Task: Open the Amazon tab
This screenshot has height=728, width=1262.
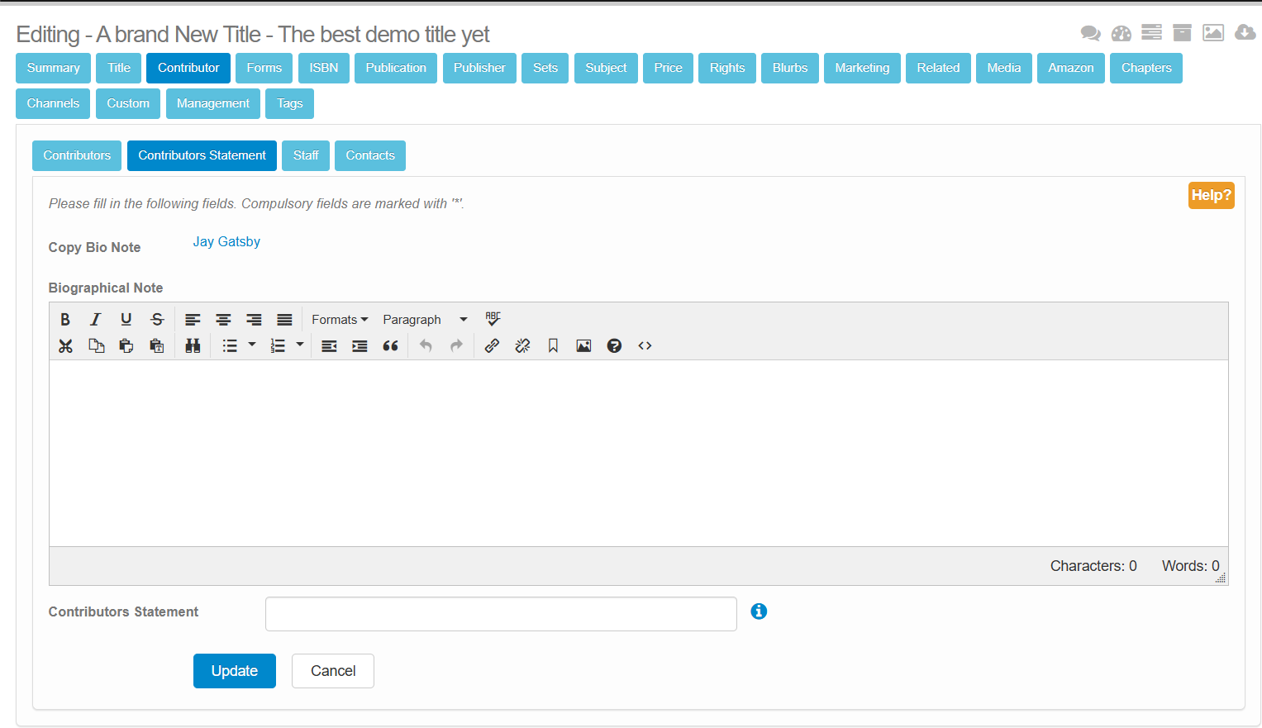Action: (x=1071, y=68)
